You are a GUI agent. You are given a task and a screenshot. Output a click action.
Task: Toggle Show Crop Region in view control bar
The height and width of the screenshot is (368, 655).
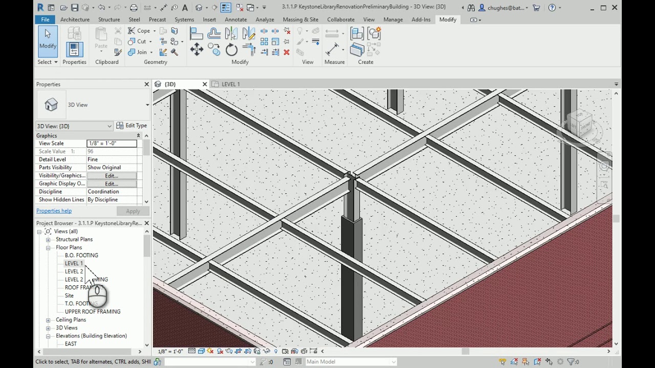point(248,351)
